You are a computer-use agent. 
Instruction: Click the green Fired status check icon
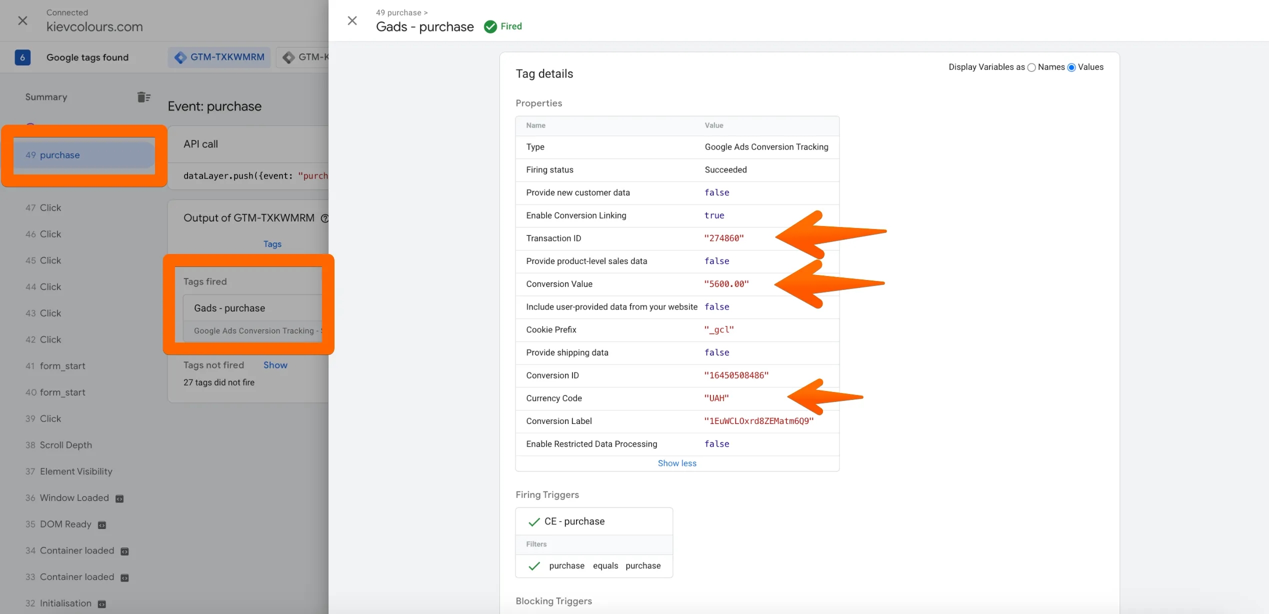[490, 26]
